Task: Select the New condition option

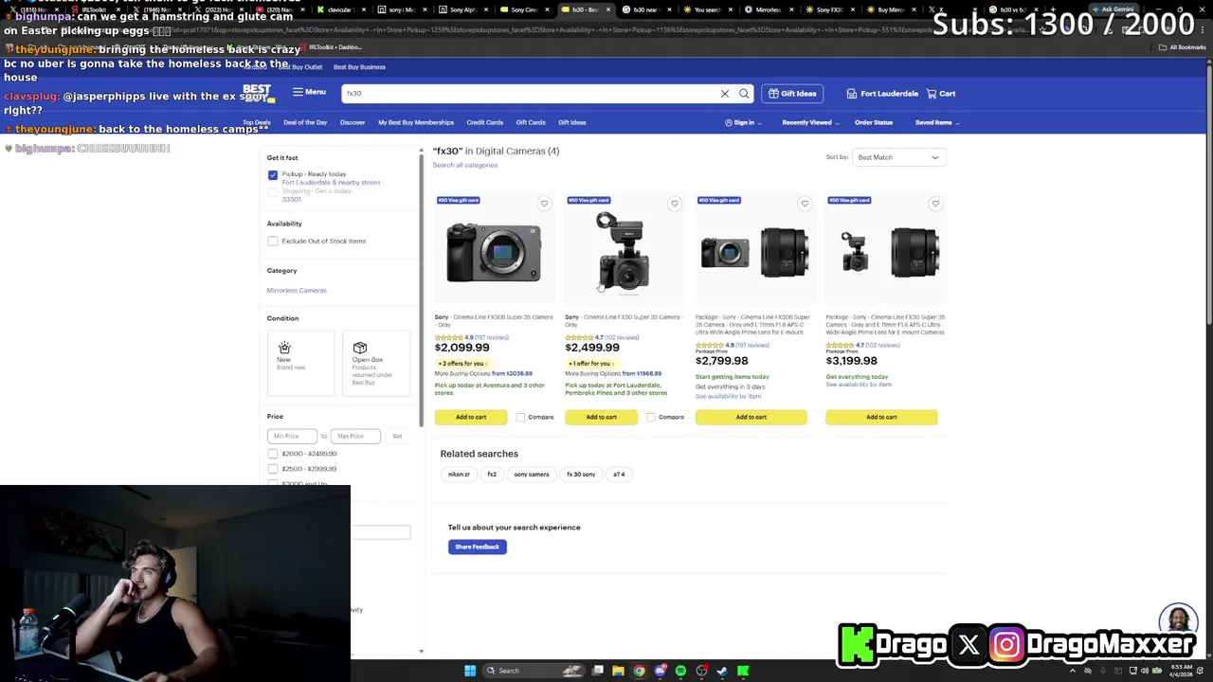Action: pyautogui.click(x=300, y=363)
